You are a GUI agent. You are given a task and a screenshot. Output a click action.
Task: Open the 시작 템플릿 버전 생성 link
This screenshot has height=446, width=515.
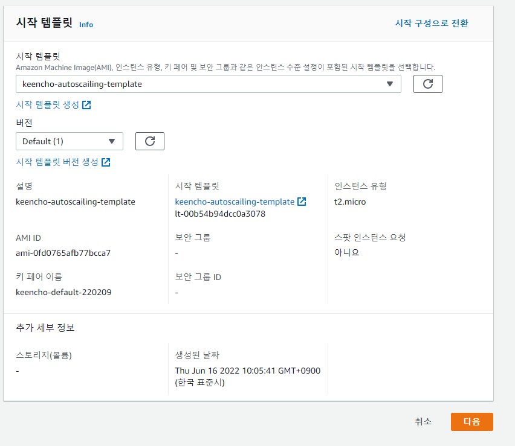pyautogui.click(x=57, y=162)
